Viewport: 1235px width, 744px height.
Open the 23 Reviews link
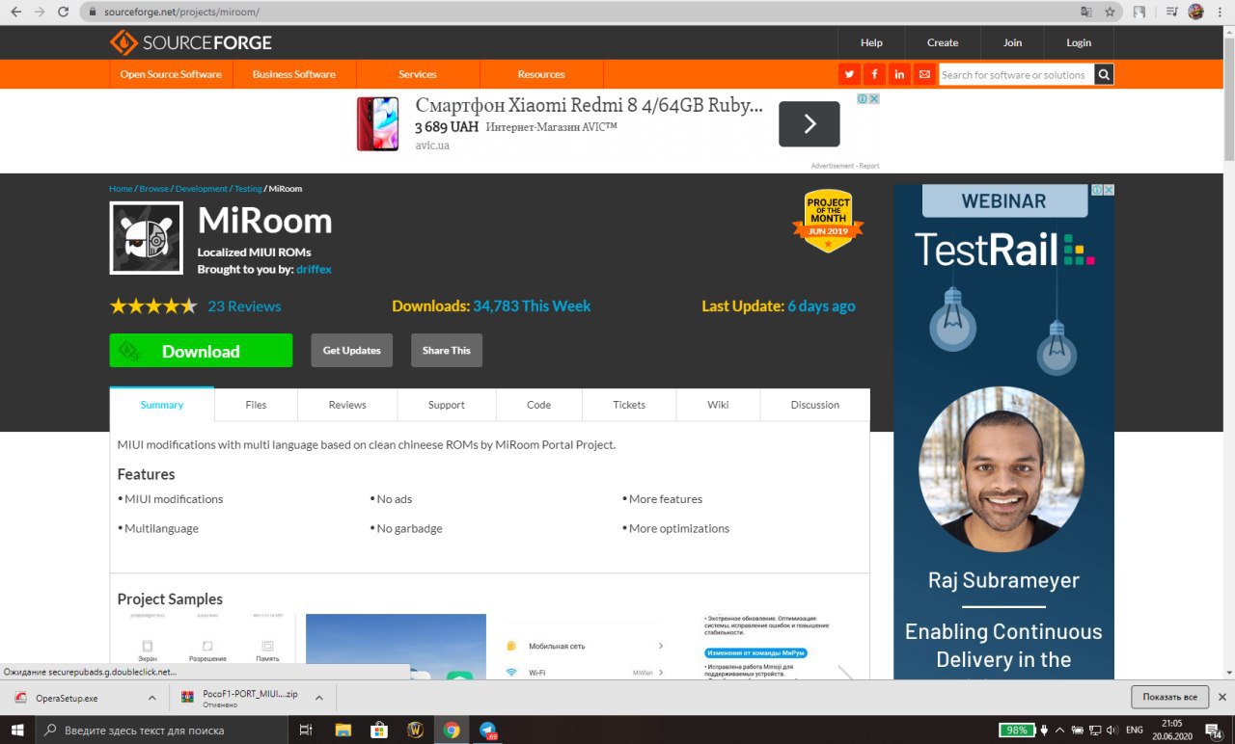tap(244, 306)
